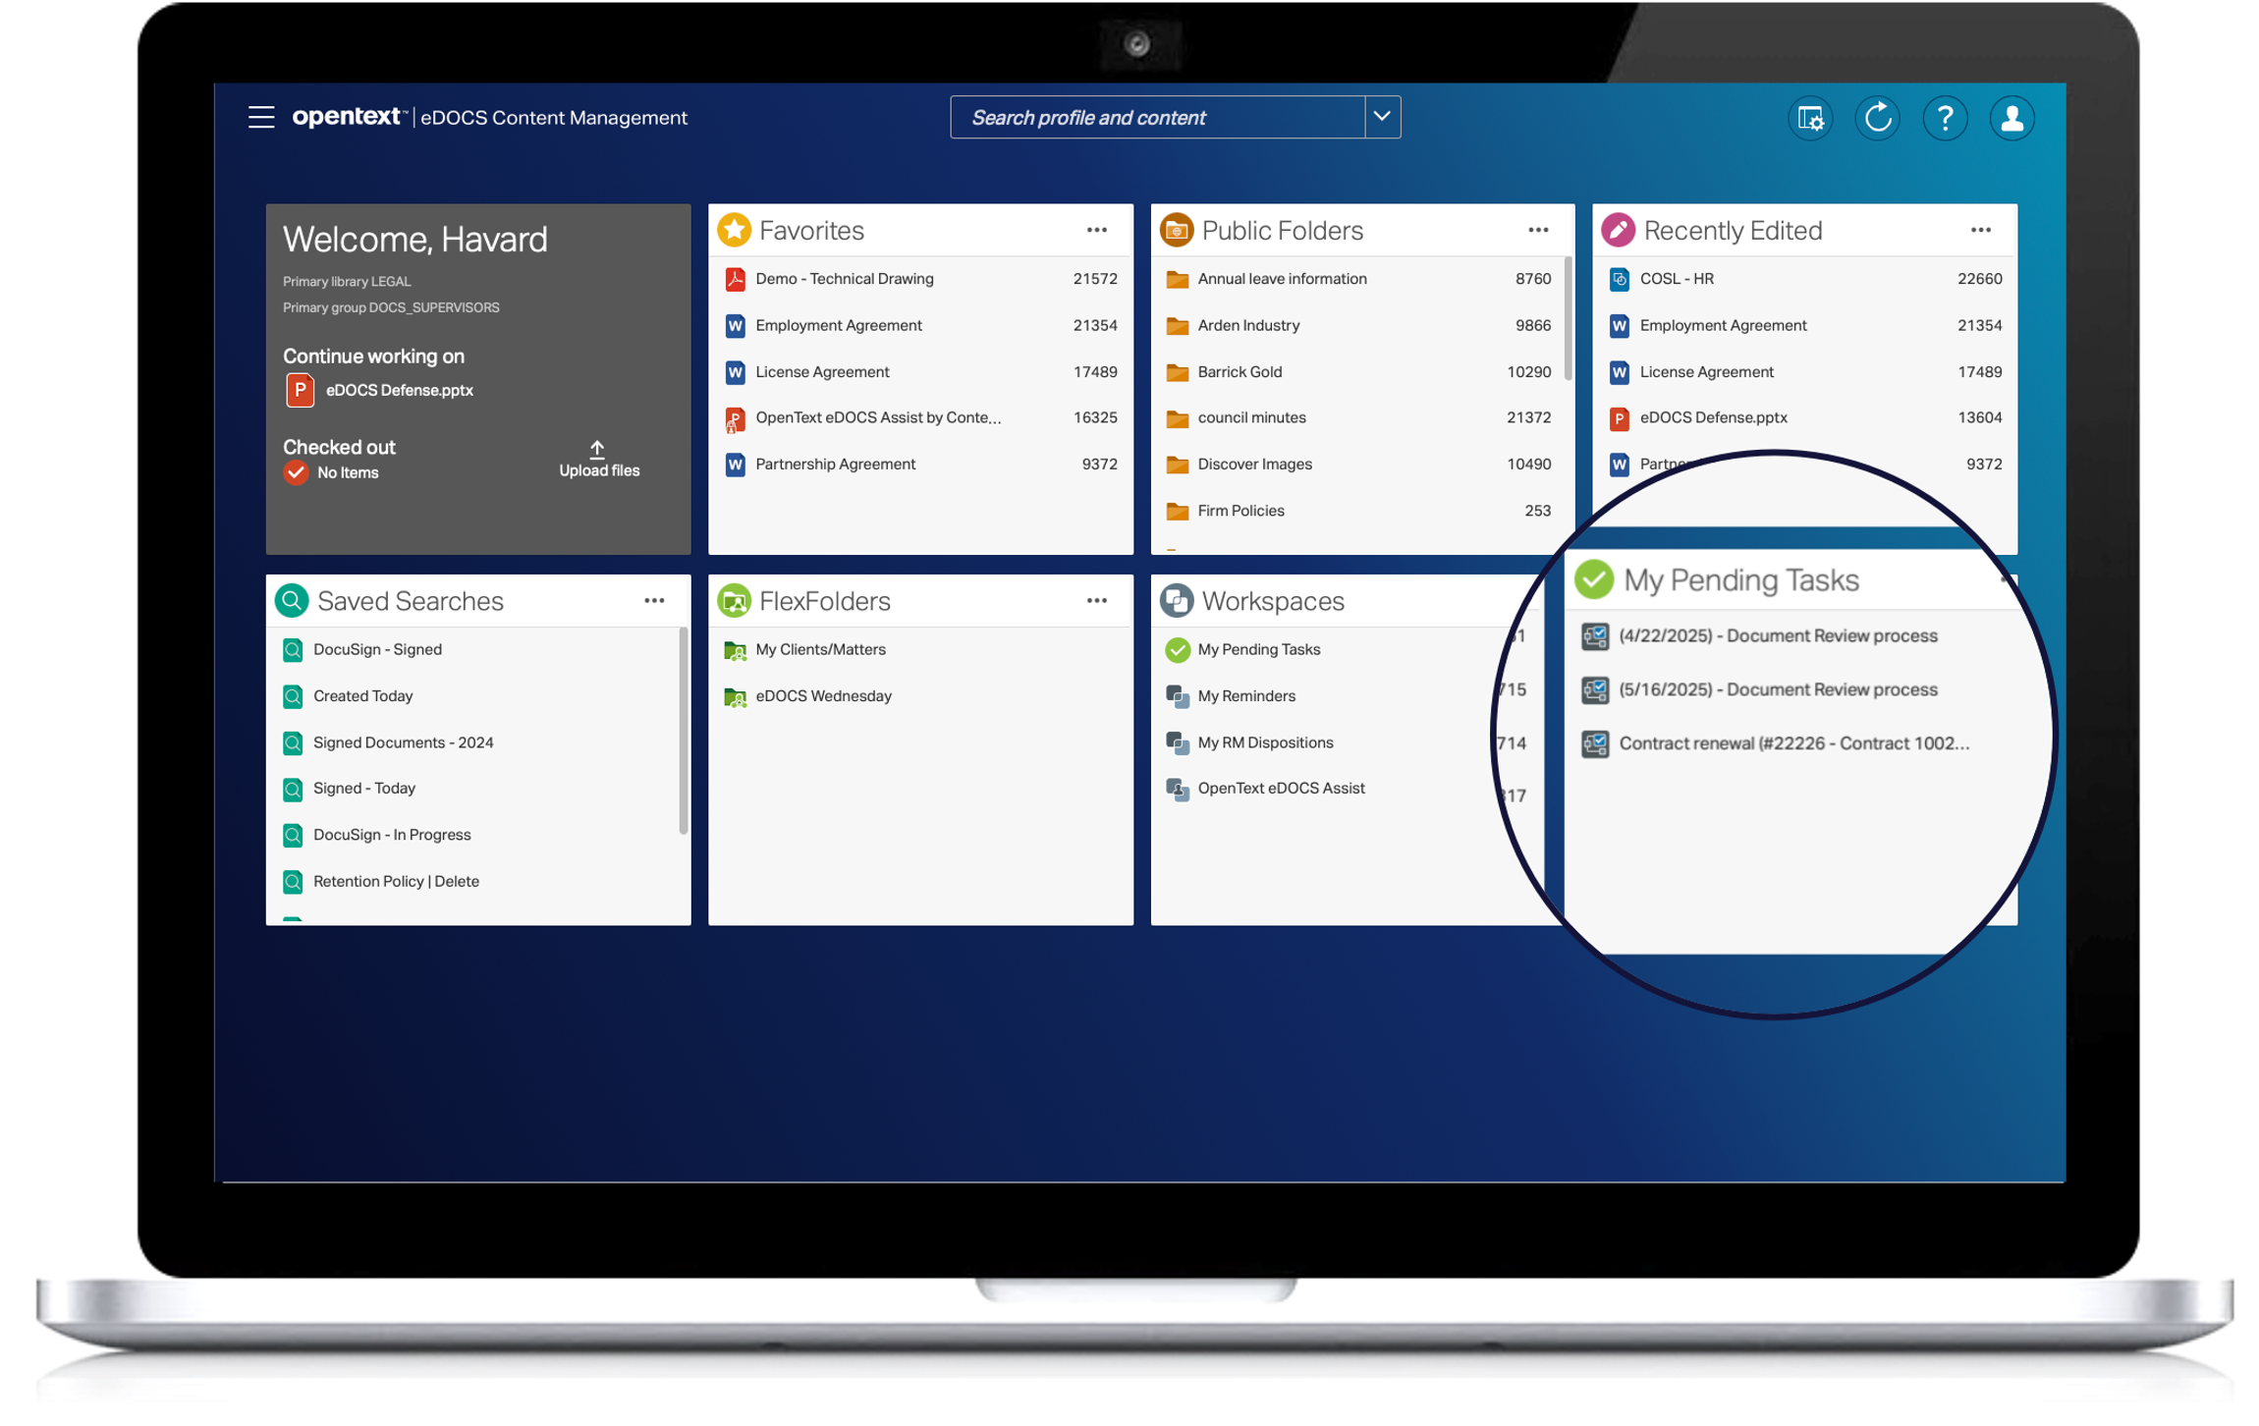Click the FlexFolders tile icon

click(734, 600)
